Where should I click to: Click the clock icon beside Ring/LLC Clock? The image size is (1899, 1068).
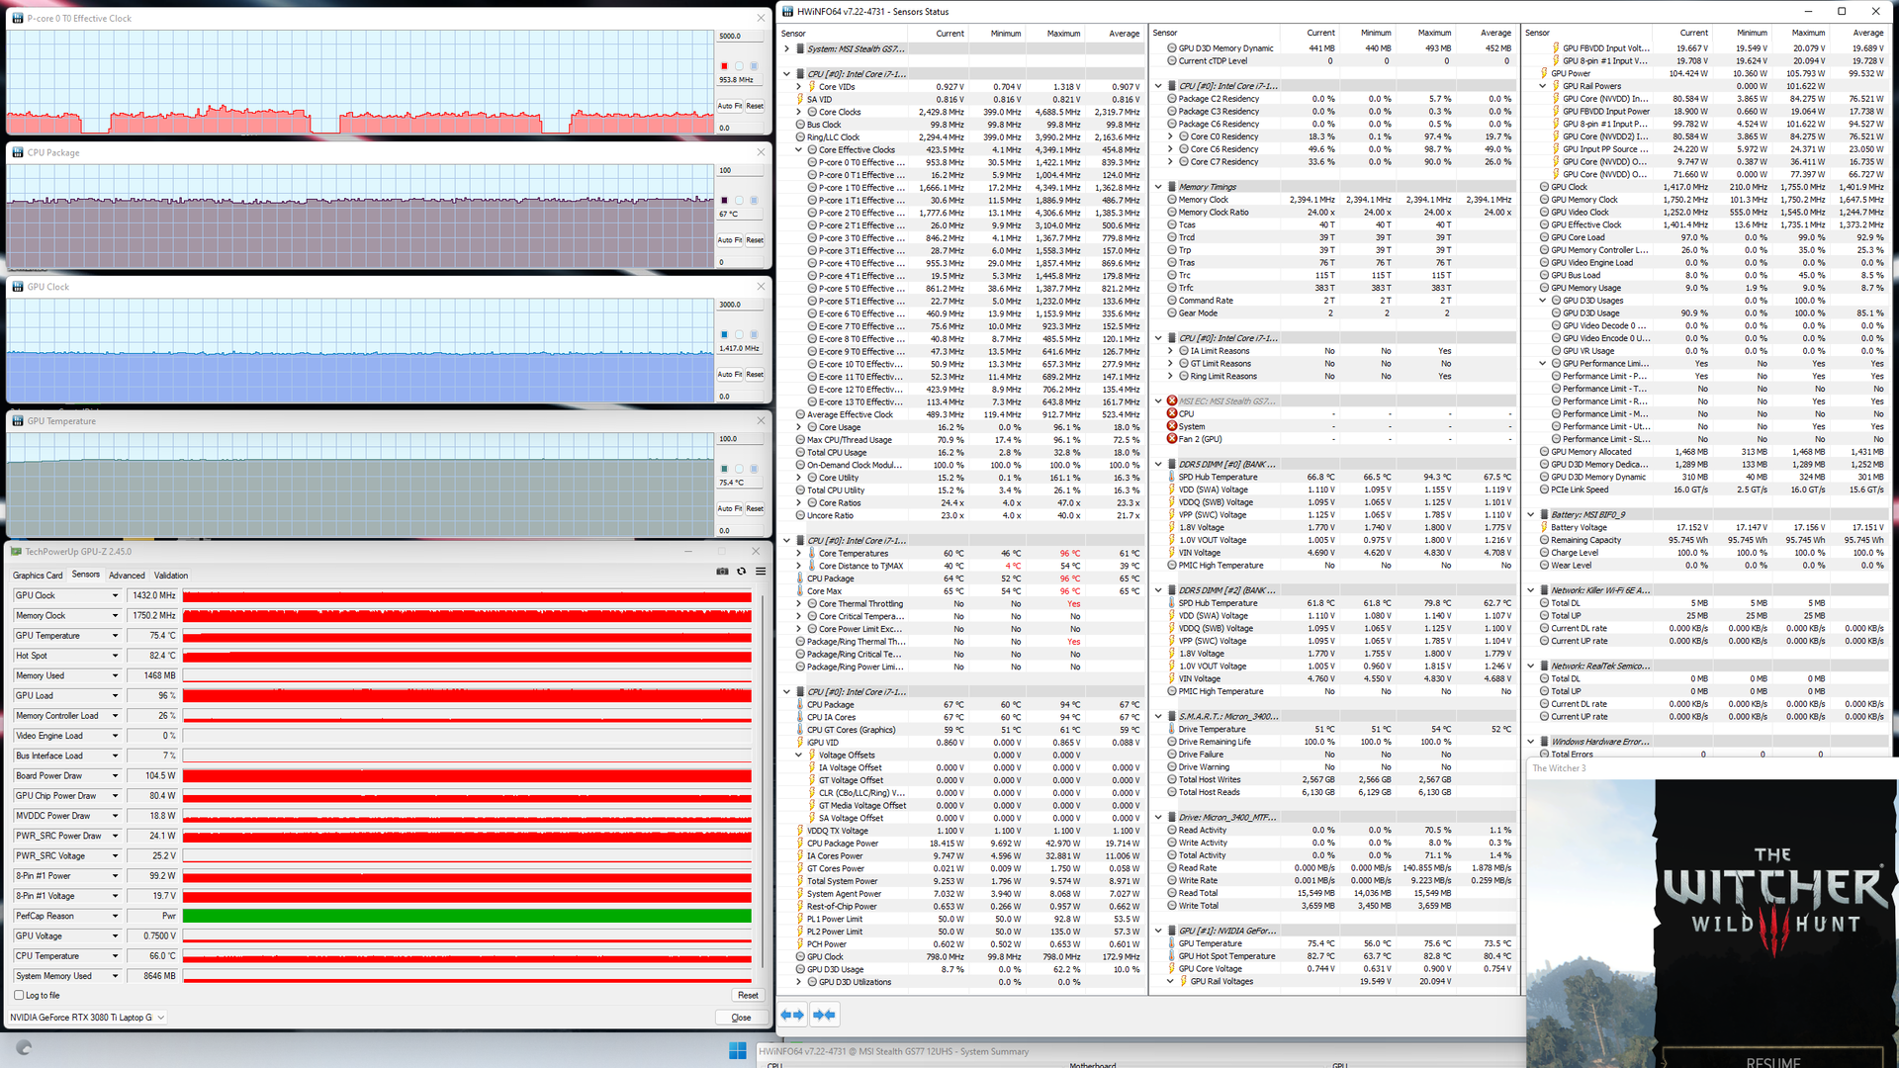click(x=800, y=137)
